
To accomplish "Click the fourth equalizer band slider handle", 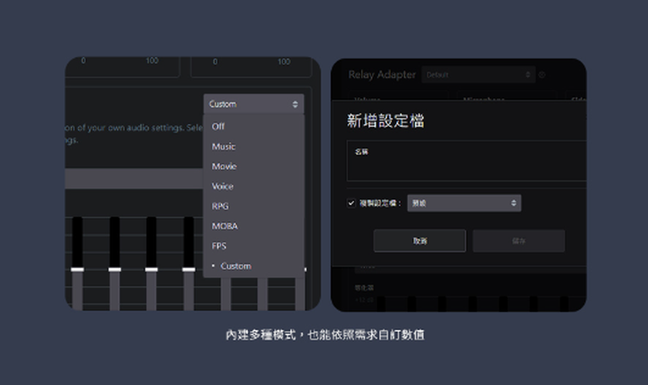I will [188, 269].
